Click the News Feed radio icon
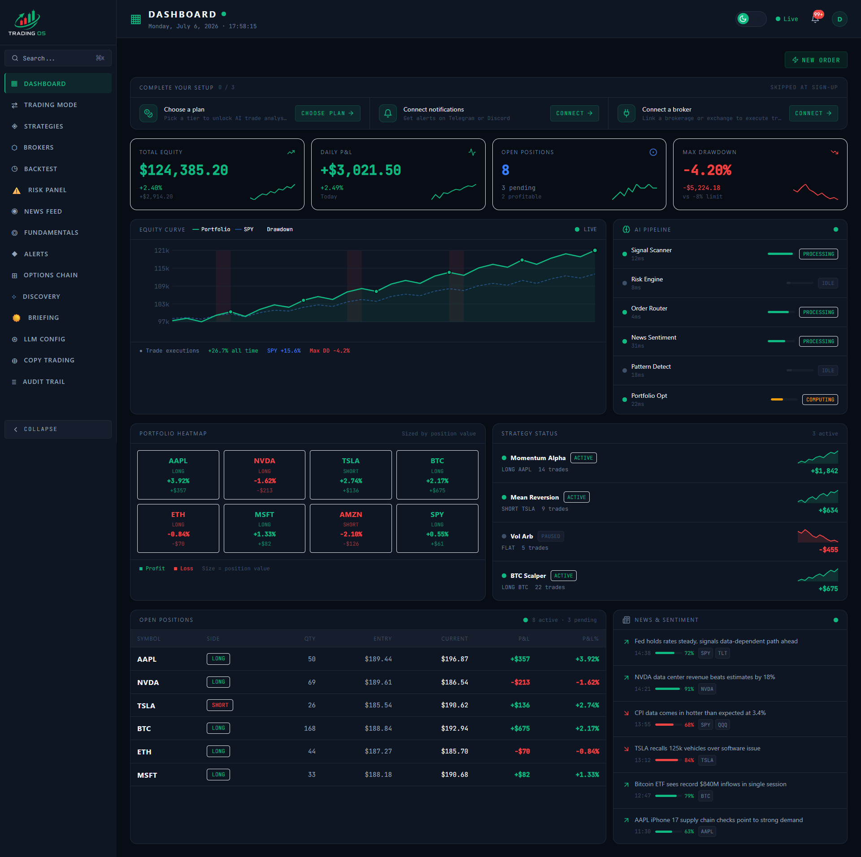Viewport: 861px width, 857px height. tap(14, 211)
